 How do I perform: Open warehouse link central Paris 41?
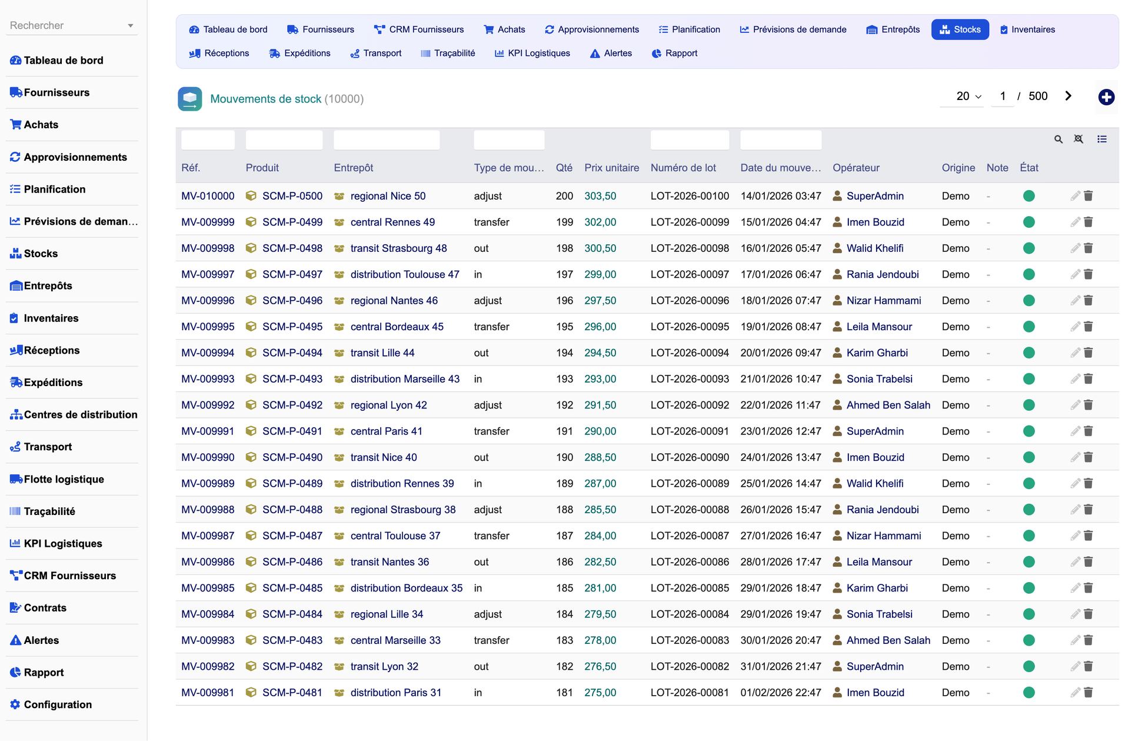click(x=387, y=431)
